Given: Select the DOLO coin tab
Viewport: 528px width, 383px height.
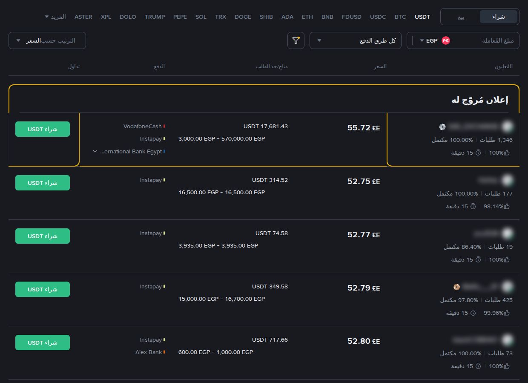Looking at the screenshot, I should pyautogui.click(x=128, y=17).
